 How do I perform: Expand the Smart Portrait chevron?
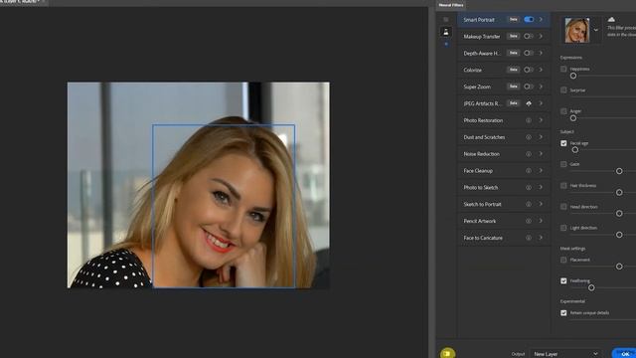(541, 20)
